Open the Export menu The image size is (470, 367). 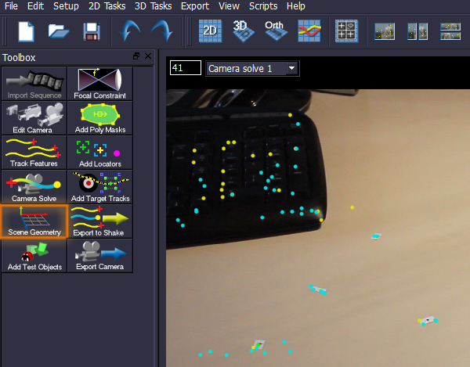tap(195, 6)
